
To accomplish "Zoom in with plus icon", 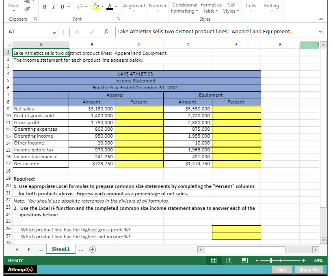I will point(304,261).
